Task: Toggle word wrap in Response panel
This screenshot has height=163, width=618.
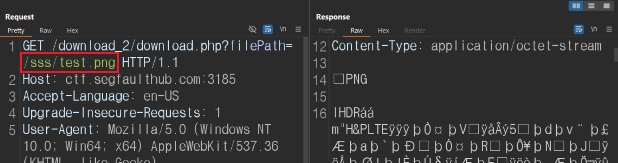Action: click(x=579, y=29)
